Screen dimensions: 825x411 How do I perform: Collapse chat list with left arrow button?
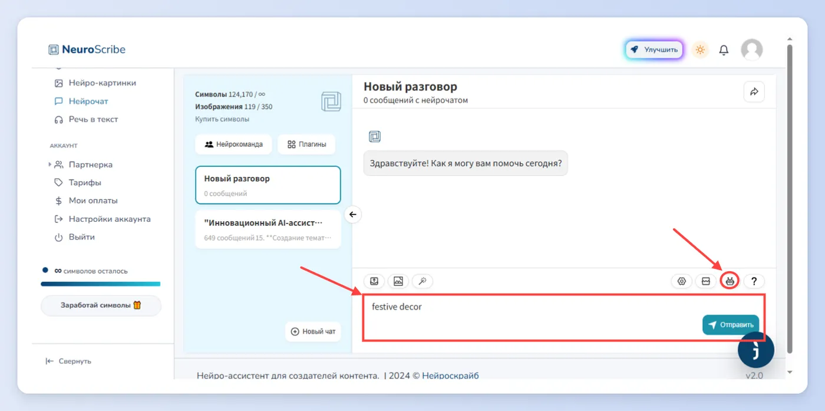[x=352, y=214]
